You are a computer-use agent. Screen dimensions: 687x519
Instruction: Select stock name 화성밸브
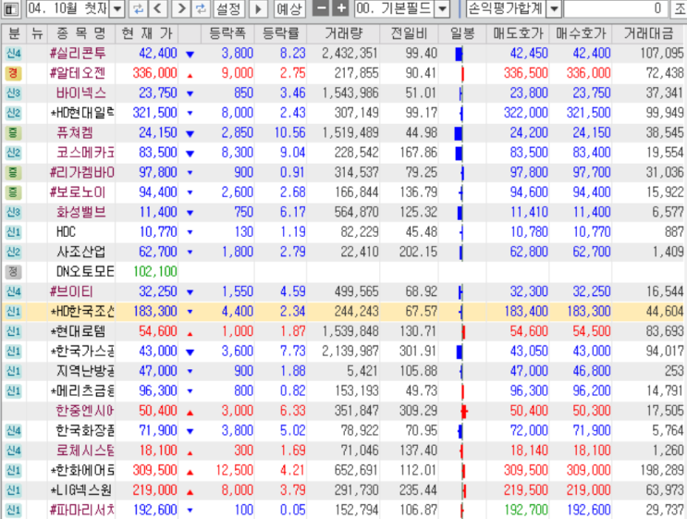click(81, 212)
